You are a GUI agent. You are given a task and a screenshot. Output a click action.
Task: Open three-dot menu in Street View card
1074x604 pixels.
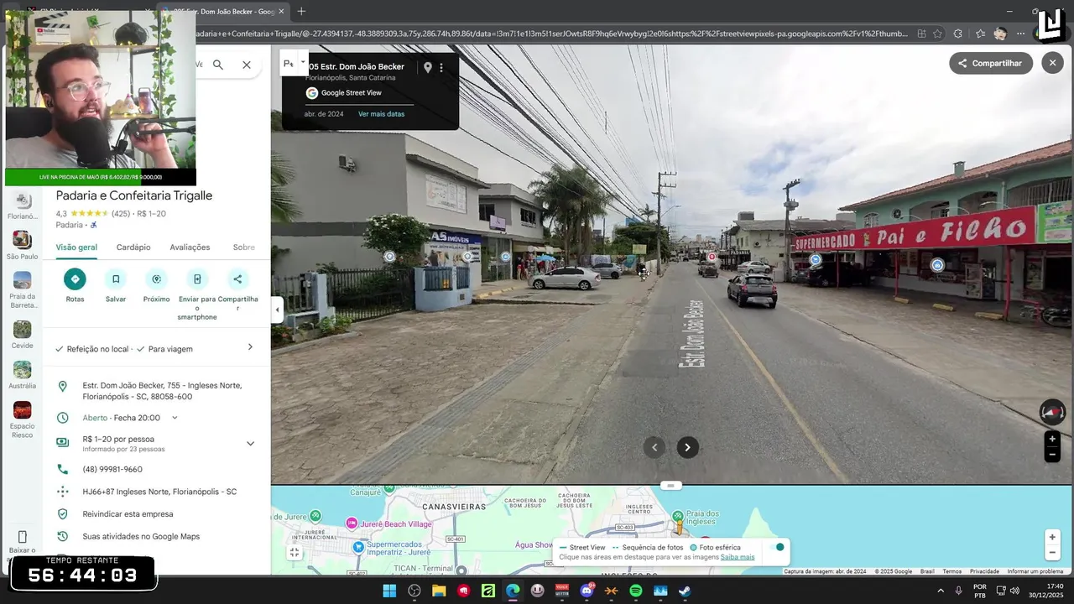click(x=441, y=67)
